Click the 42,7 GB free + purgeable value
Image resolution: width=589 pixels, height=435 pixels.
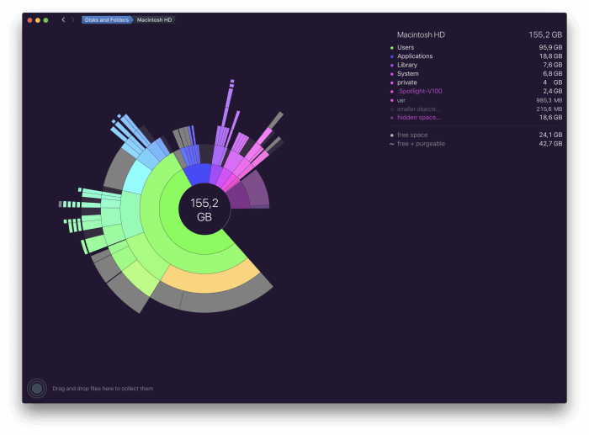550,144
